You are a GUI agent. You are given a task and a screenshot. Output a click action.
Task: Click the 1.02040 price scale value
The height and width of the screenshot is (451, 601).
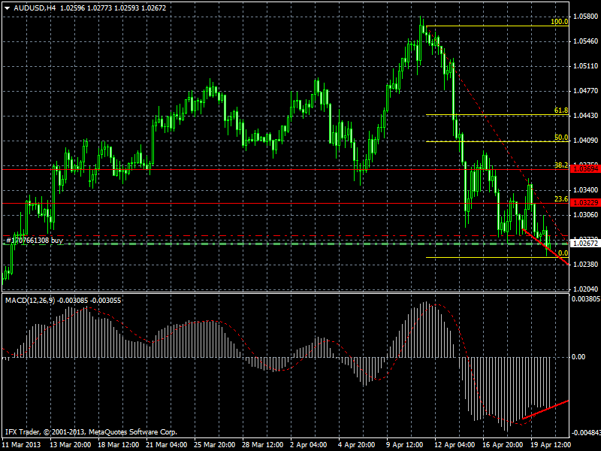586,289
